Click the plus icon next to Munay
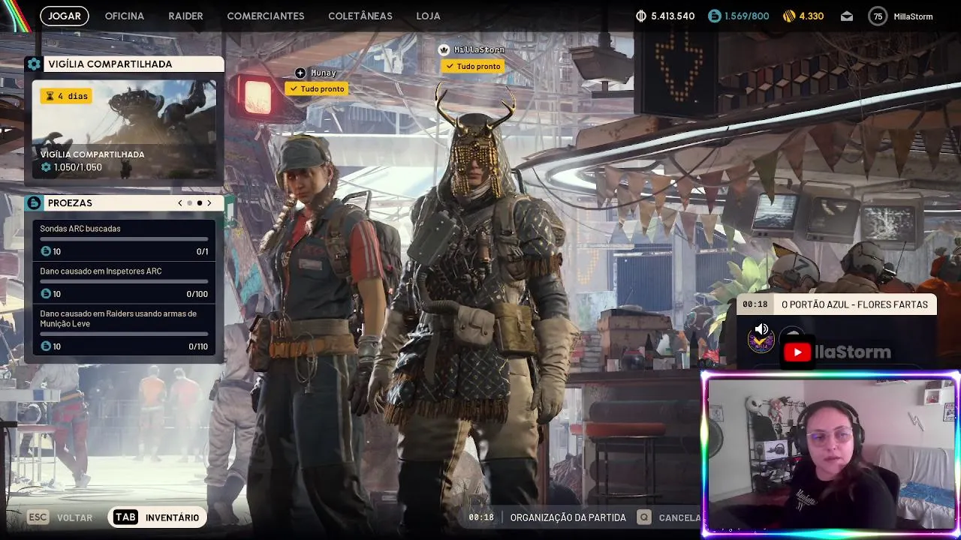This screenshot has height=540, width=961. click(300, 73)
